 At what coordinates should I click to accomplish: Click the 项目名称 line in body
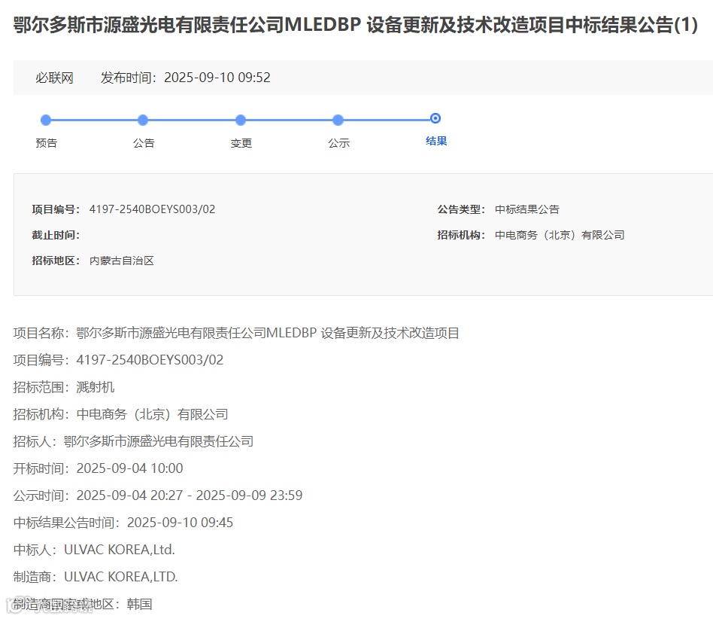tap(236, 333)
